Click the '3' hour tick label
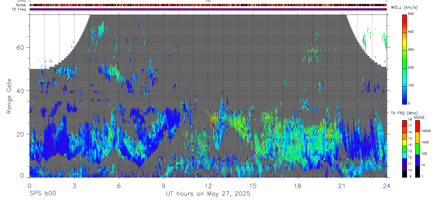435x201 pixels. coord(74,185)
